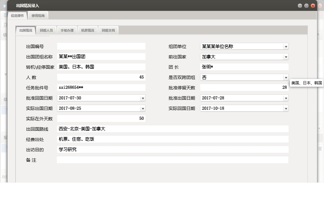The image size is (324, 208).
Task: Switch to the 使用指南 tab
Action: tap(37, 16)
